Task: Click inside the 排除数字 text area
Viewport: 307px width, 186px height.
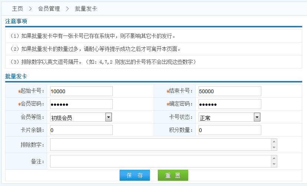Action: pyautogui.click(x=160, y=145)
